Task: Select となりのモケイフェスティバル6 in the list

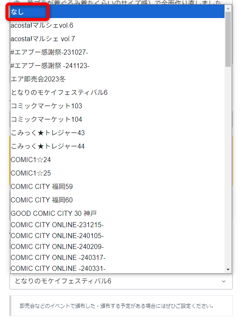Action: click(x=118, y=92)
